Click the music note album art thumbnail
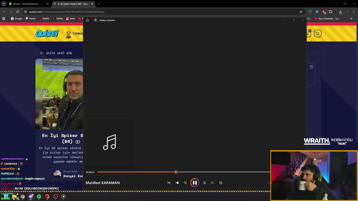Viewport: 358px width, 201px height. pos(110,142)
